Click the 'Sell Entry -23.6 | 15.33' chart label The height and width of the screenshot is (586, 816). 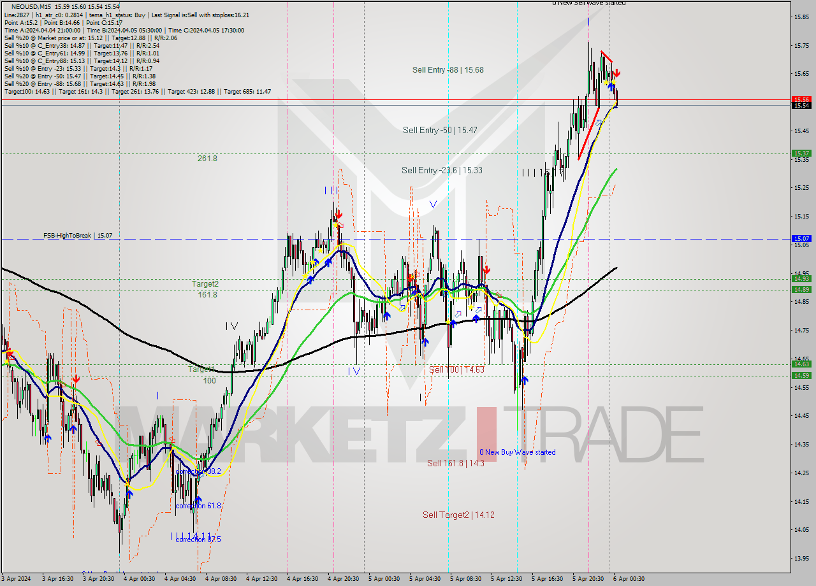click(442, 170)
